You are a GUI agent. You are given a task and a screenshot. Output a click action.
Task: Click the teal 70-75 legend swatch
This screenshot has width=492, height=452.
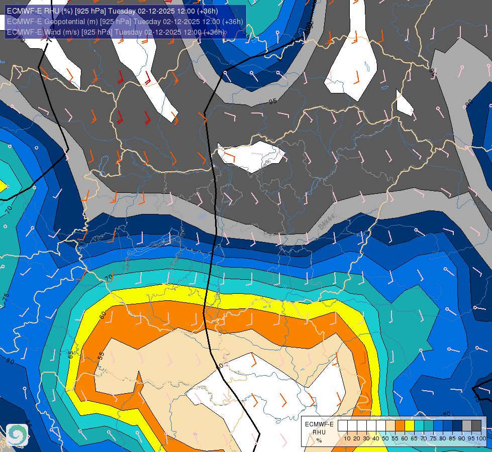pos(429,425)
